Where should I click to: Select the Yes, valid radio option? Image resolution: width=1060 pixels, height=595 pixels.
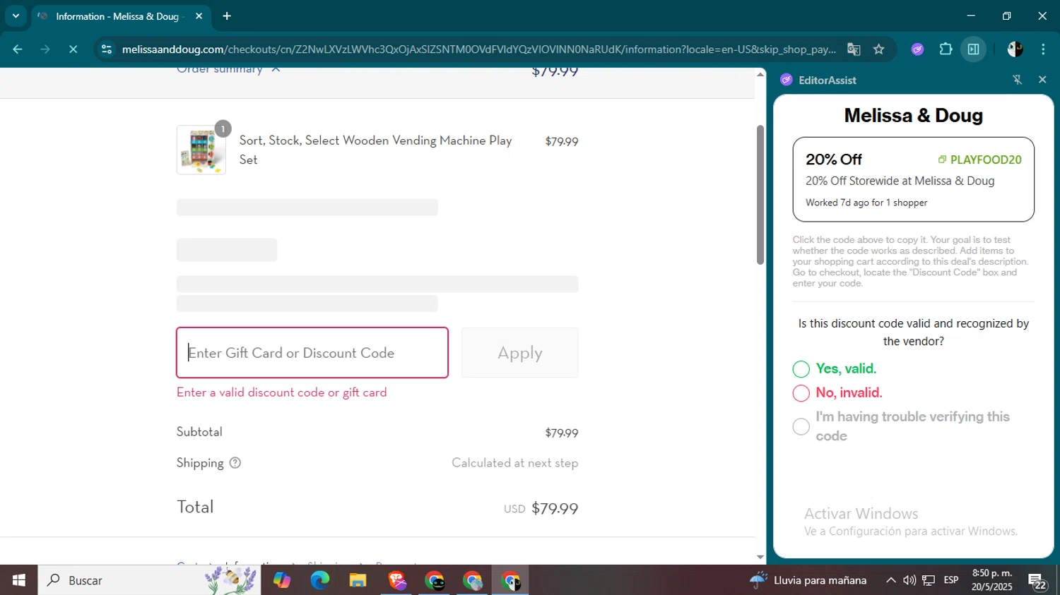coord(801,369)
